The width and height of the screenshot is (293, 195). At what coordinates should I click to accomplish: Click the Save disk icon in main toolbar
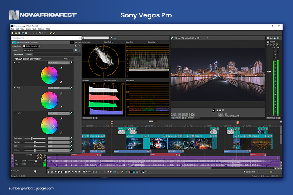(19, 33)
